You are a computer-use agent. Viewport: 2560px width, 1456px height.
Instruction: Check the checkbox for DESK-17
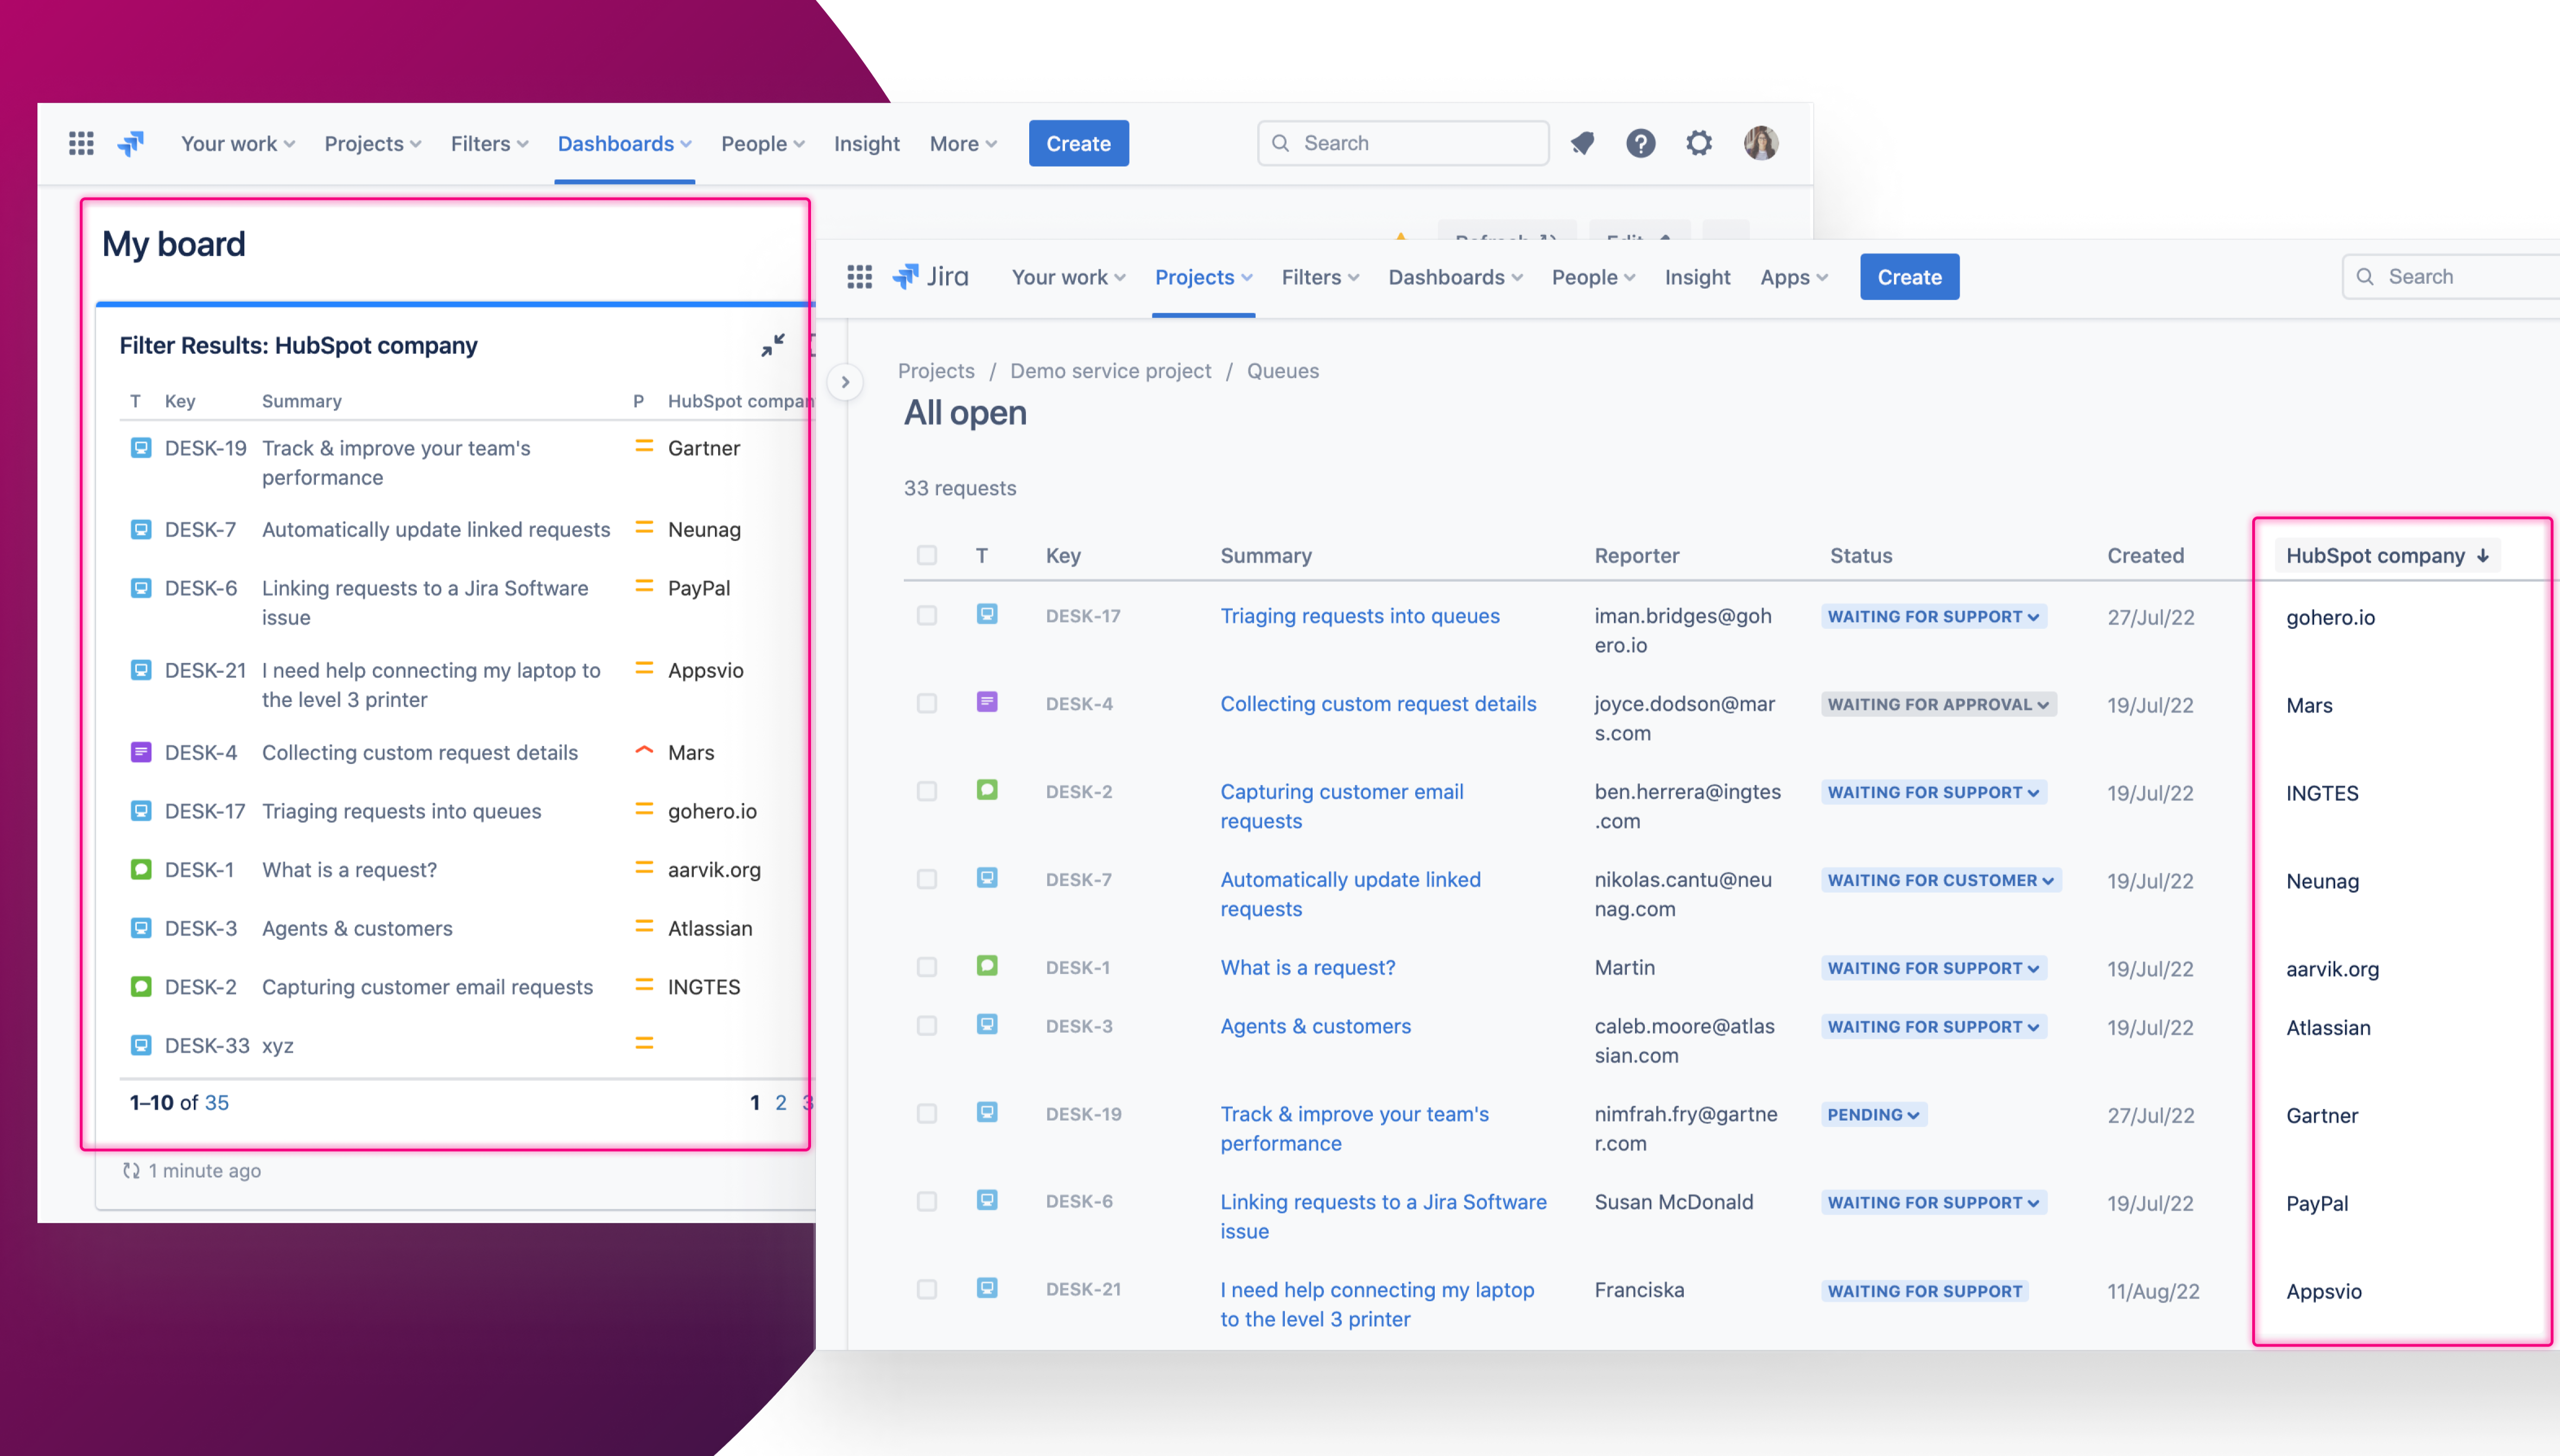pyautogui.click(x=927, y=616)
